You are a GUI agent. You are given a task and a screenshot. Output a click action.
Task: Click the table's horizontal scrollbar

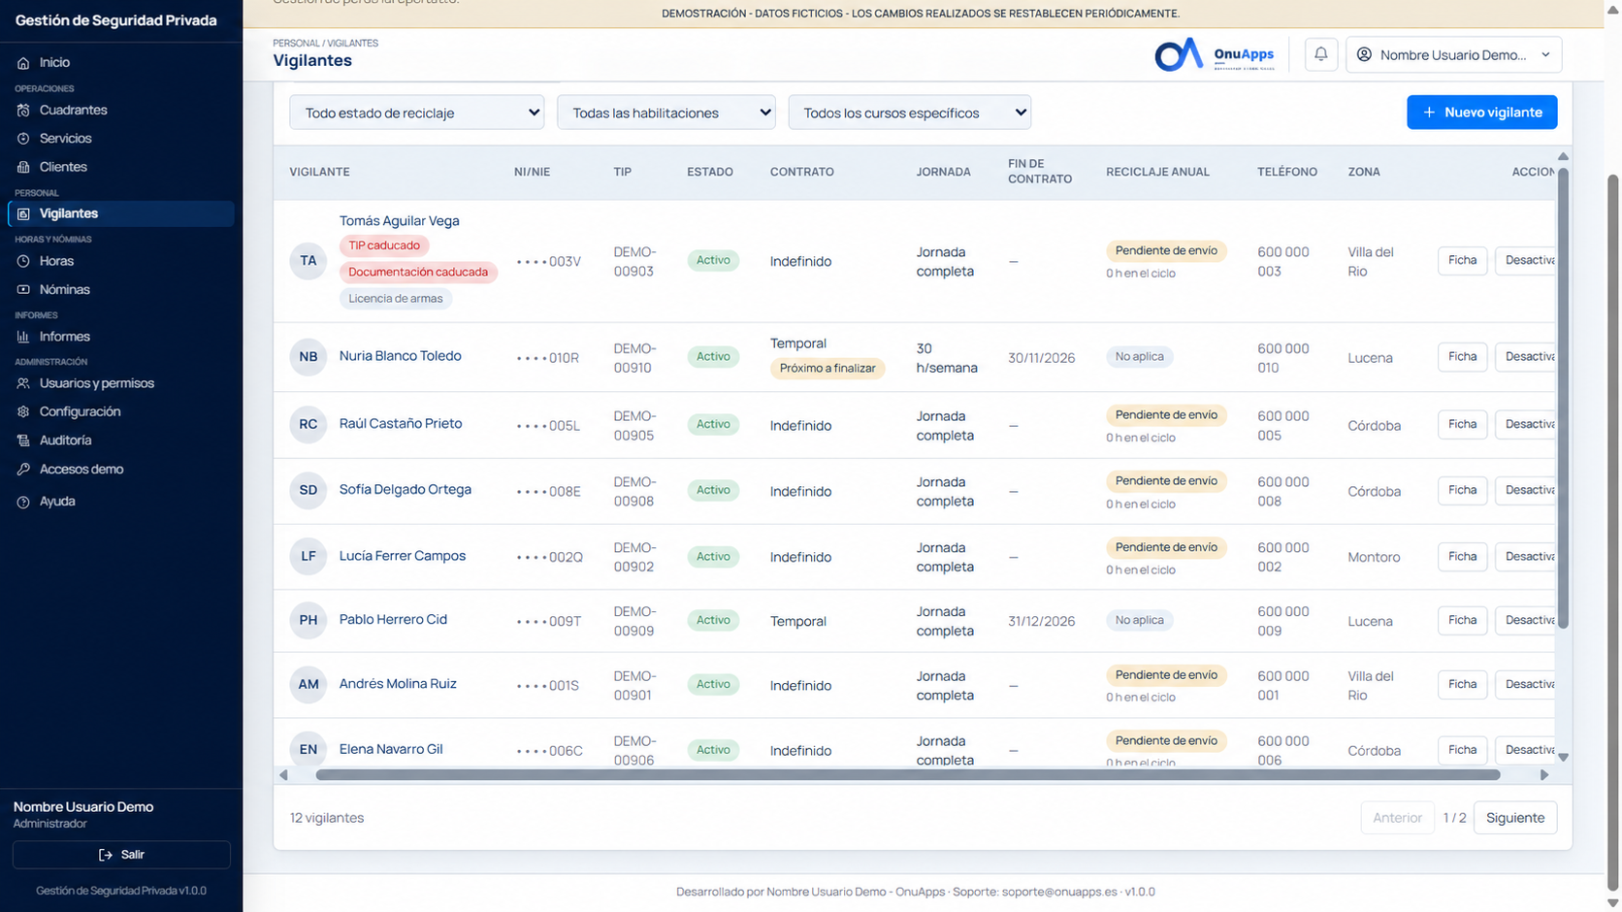click(908, 775)
